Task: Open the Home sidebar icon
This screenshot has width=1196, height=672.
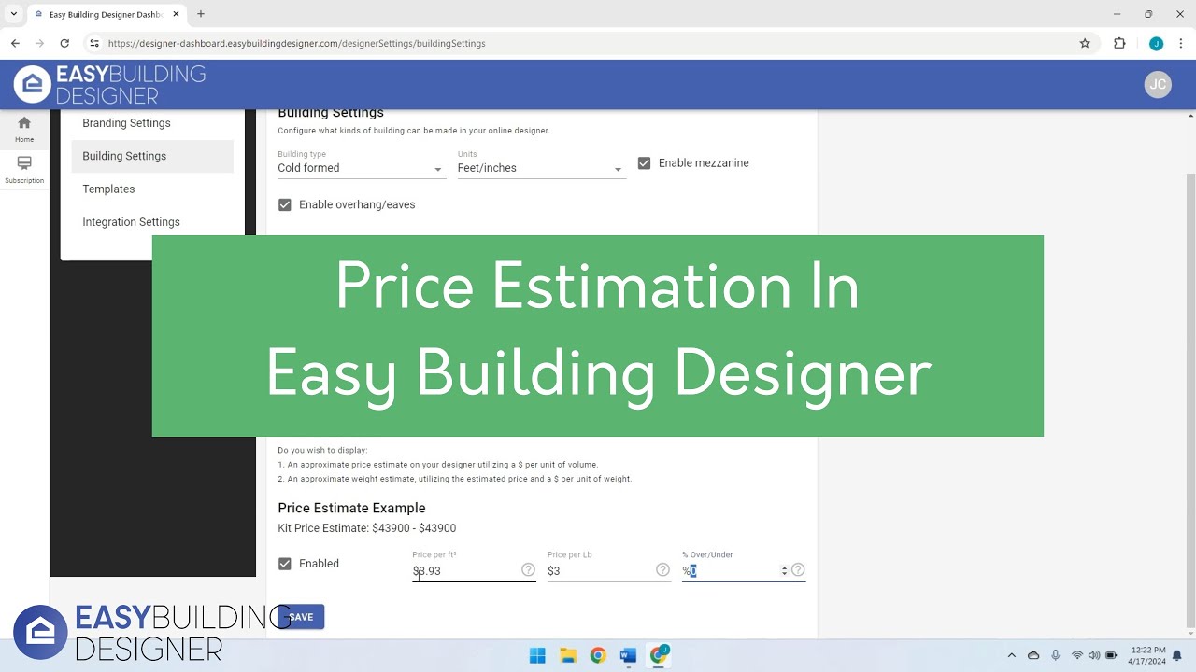Action: [24, 129]
